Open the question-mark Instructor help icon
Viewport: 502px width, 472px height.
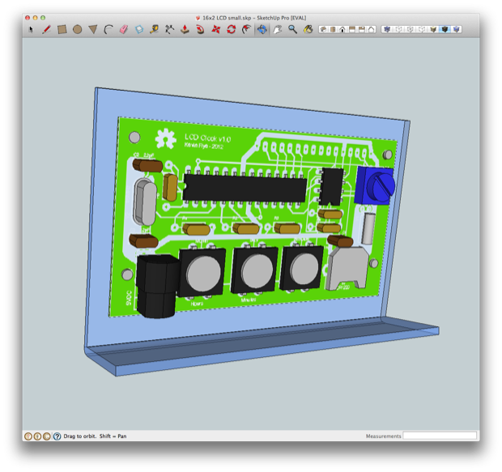[x=57, y=436]
